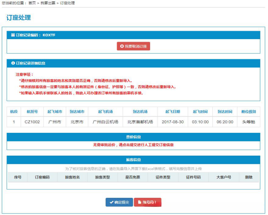Screen dimensions: 268x215
Task: Click the 北京市 arrival city cell
Action: click(x=77, y=122)
